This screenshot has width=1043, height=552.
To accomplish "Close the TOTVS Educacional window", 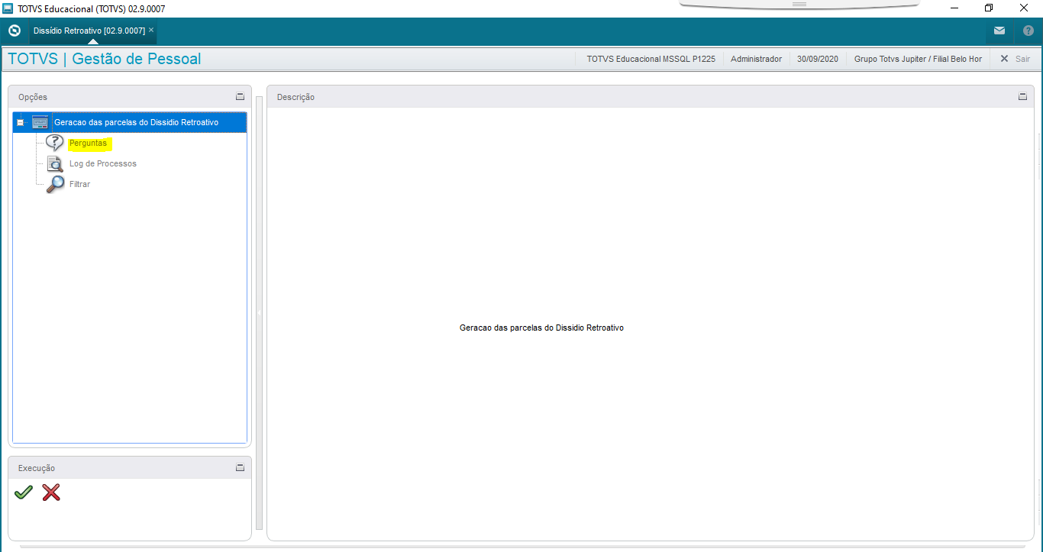I will coord(1024,8).
